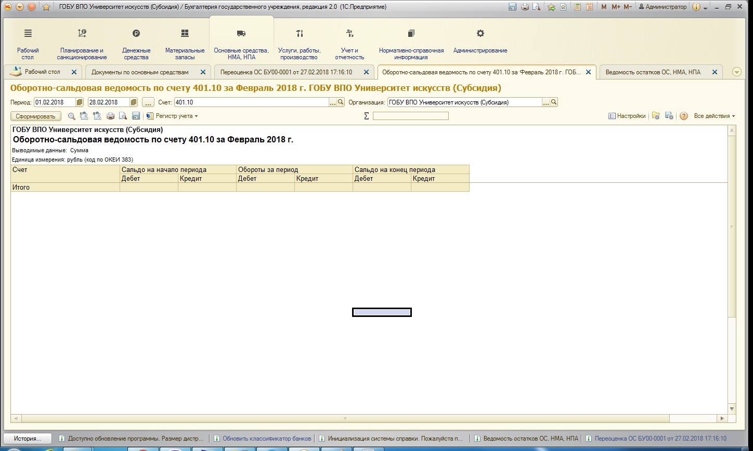Click the M+ memory button
This screenshot has height=451, width=753.
click(616, 7)
